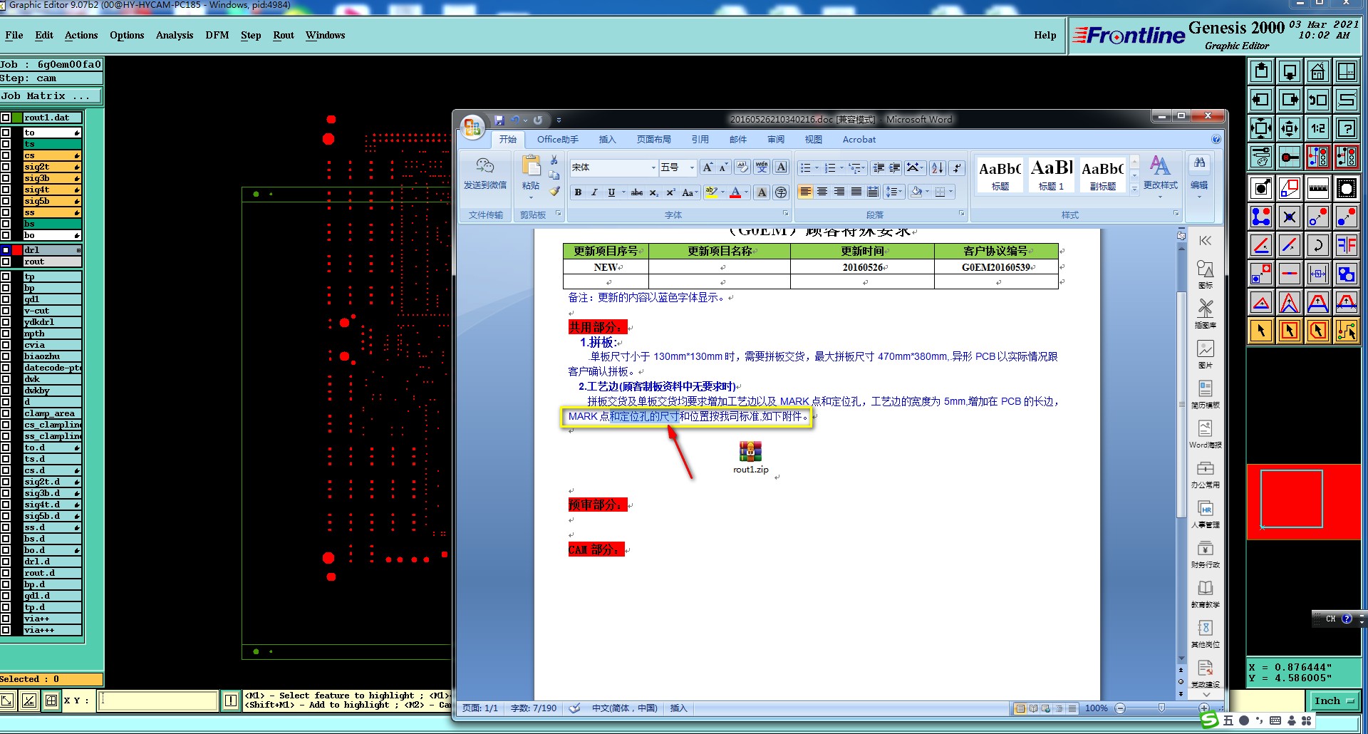Switch to the Acrobat tab in Word
Screen dimensions: 1368x734
click(x=859, y=140)
